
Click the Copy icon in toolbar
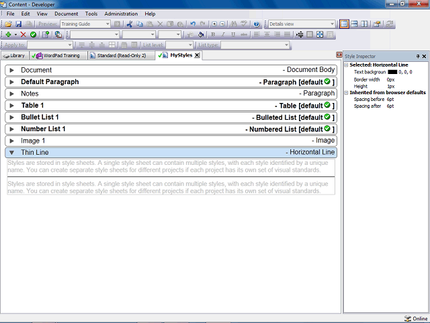(140, 24)
